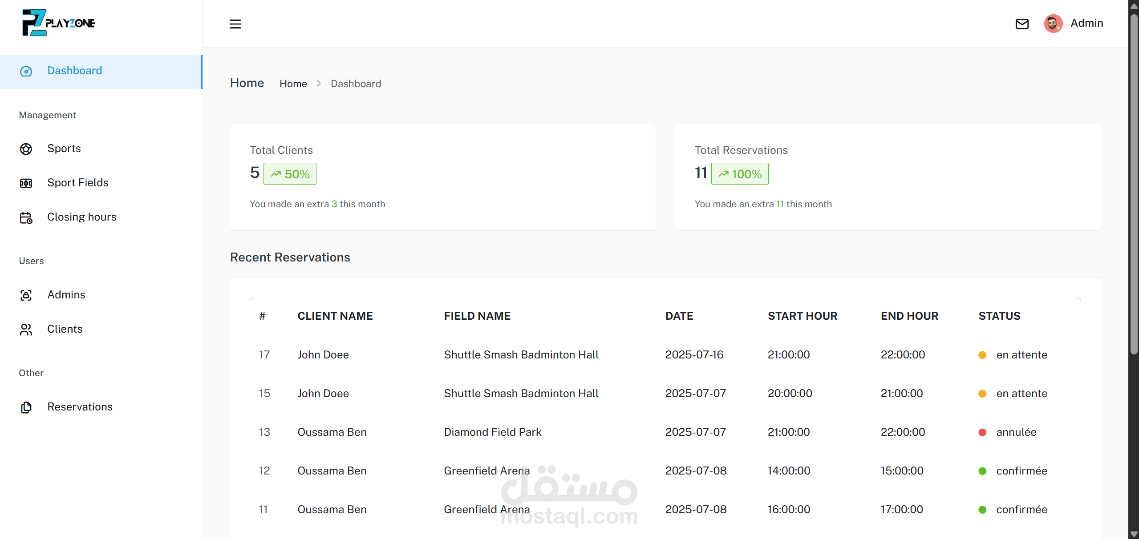Click the Admin avatar picture
The height and width of the screenshot is (539, 1139).
coord(1053,24)
